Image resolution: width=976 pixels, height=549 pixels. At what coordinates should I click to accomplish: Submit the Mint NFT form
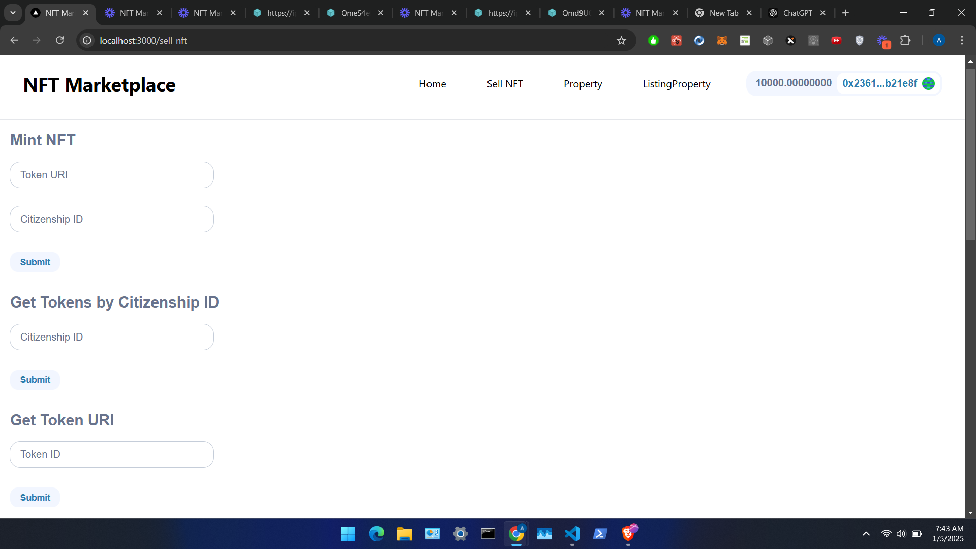pos(35,262)
